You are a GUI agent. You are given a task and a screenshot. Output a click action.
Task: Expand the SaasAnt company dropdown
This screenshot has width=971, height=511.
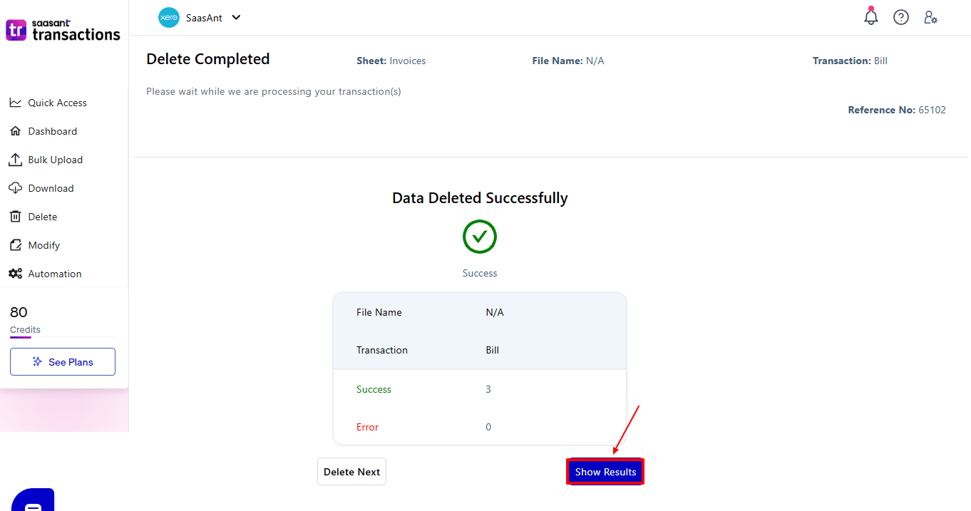235,17
